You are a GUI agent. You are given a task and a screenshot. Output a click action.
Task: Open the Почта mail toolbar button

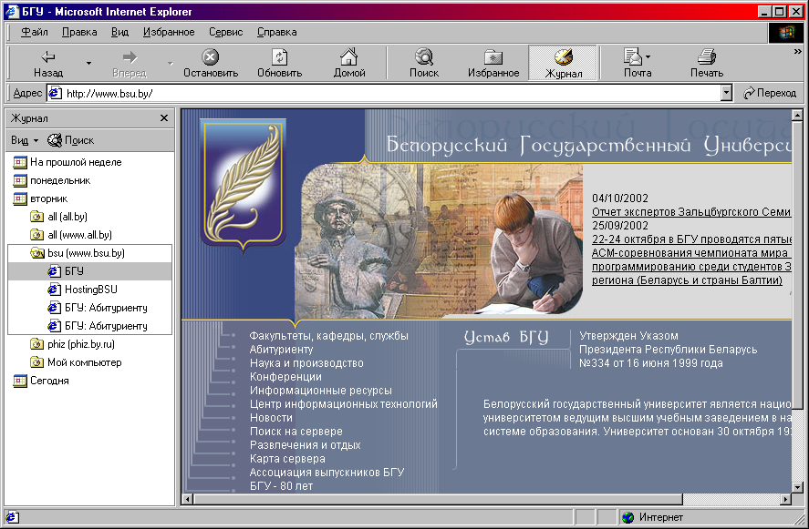pyautogui.click(x=638, y=64)
